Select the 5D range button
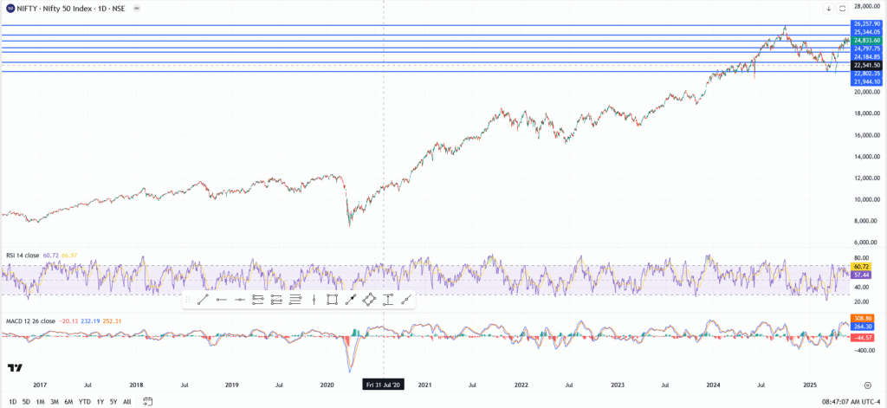This screenshot has height=408, width=887. coord(26,401)
